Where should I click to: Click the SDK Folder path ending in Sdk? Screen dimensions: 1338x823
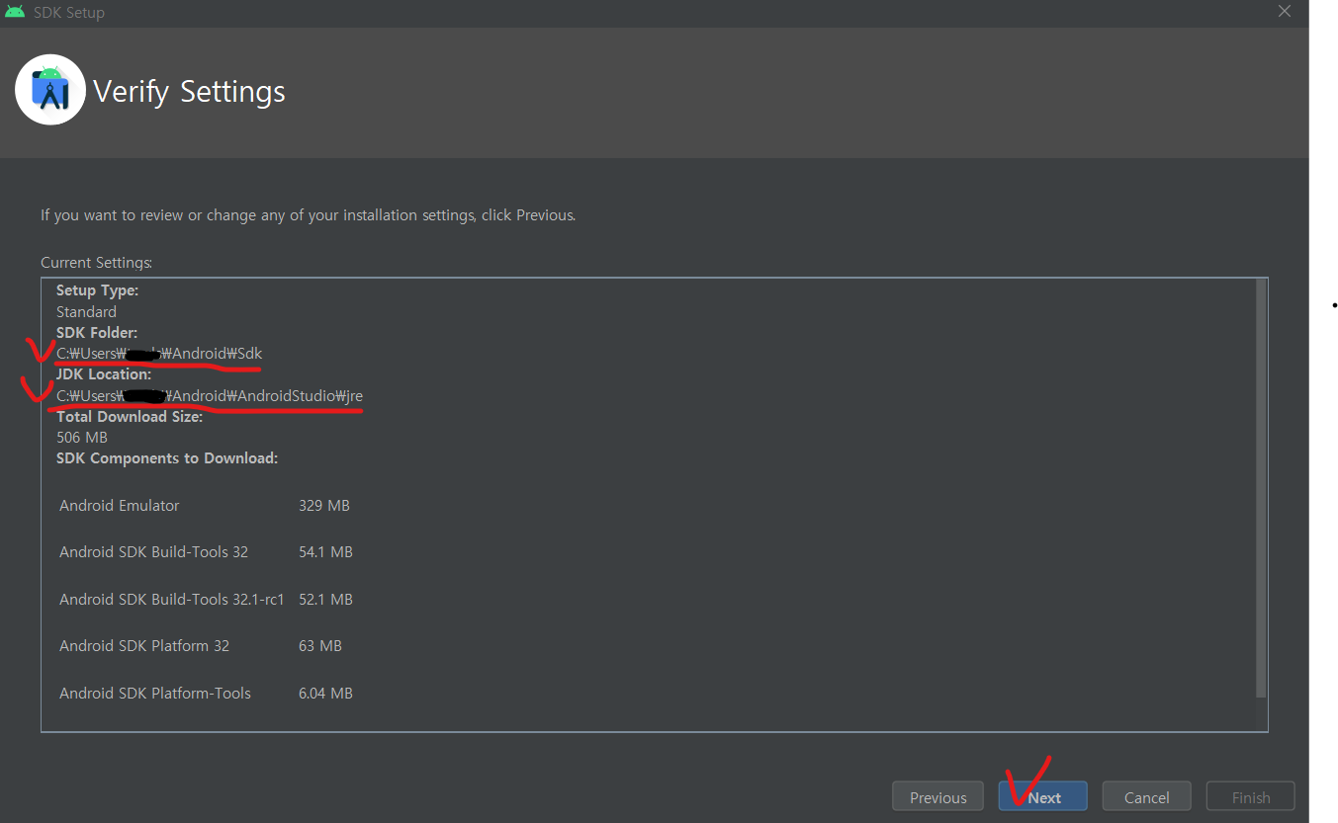click(x=159, y=353)
